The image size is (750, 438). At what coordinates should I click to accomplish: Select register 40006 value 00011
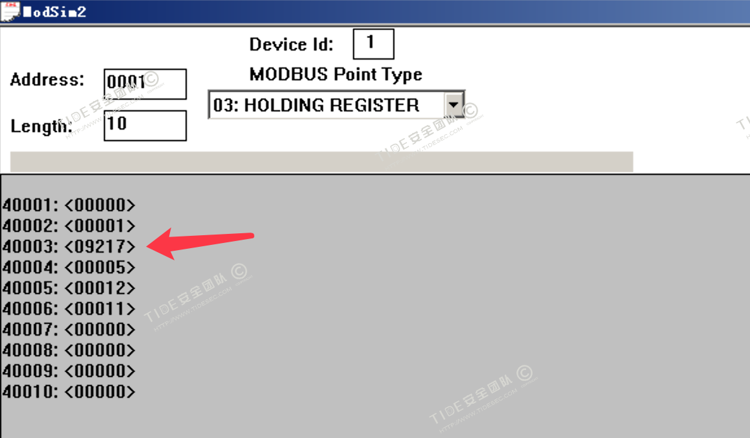100,309
